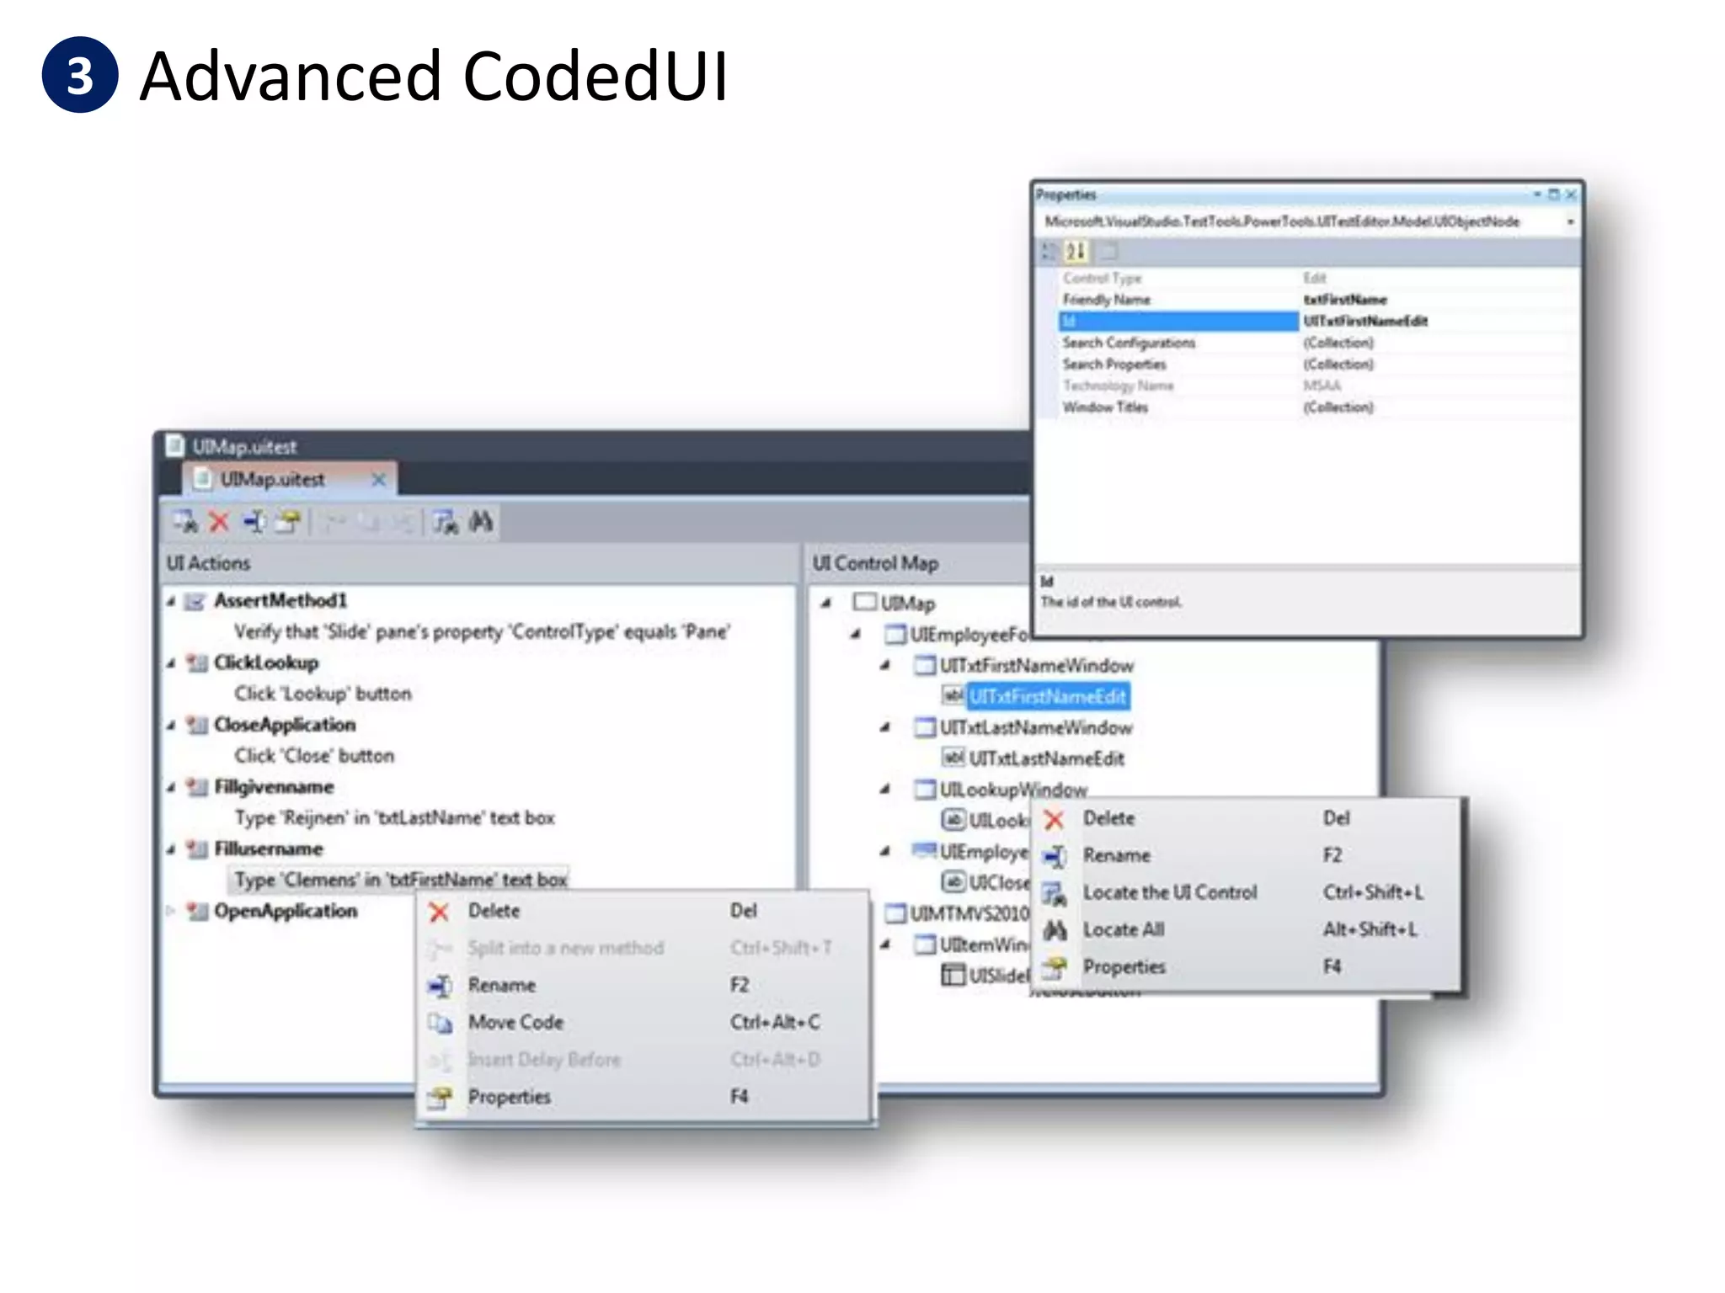1725x1293 pixels.
Task: Click the binoculars icon beside Locate All in the menu
Action: [x=1055, y=930]
